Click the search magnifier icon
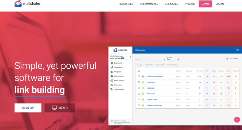This screenshot has width=242, height=130. (164, 59)
